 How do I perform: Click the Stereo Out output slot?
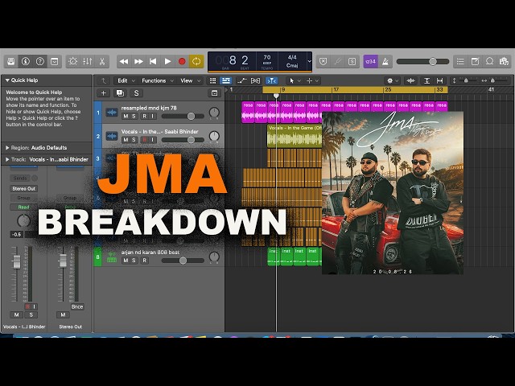(23, 189)
